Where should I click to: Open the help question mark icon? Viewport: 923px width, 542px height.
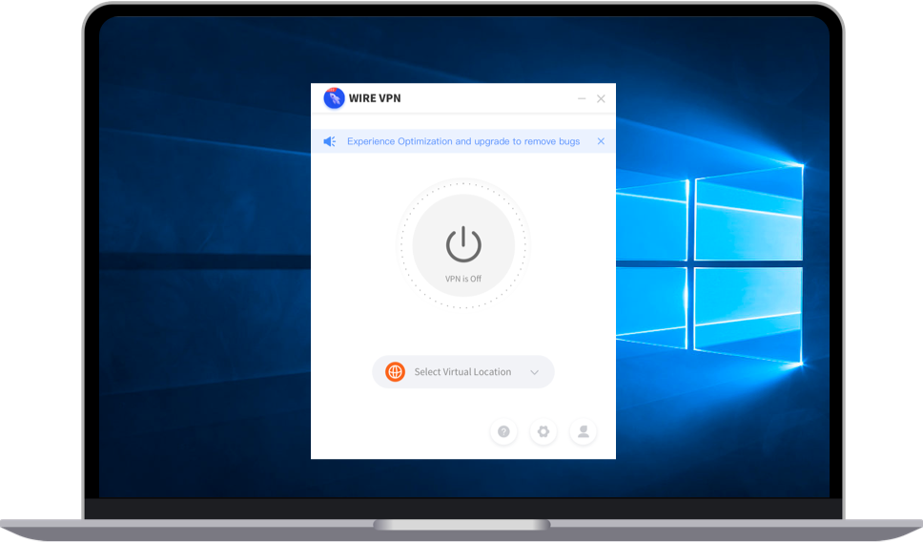503,431
